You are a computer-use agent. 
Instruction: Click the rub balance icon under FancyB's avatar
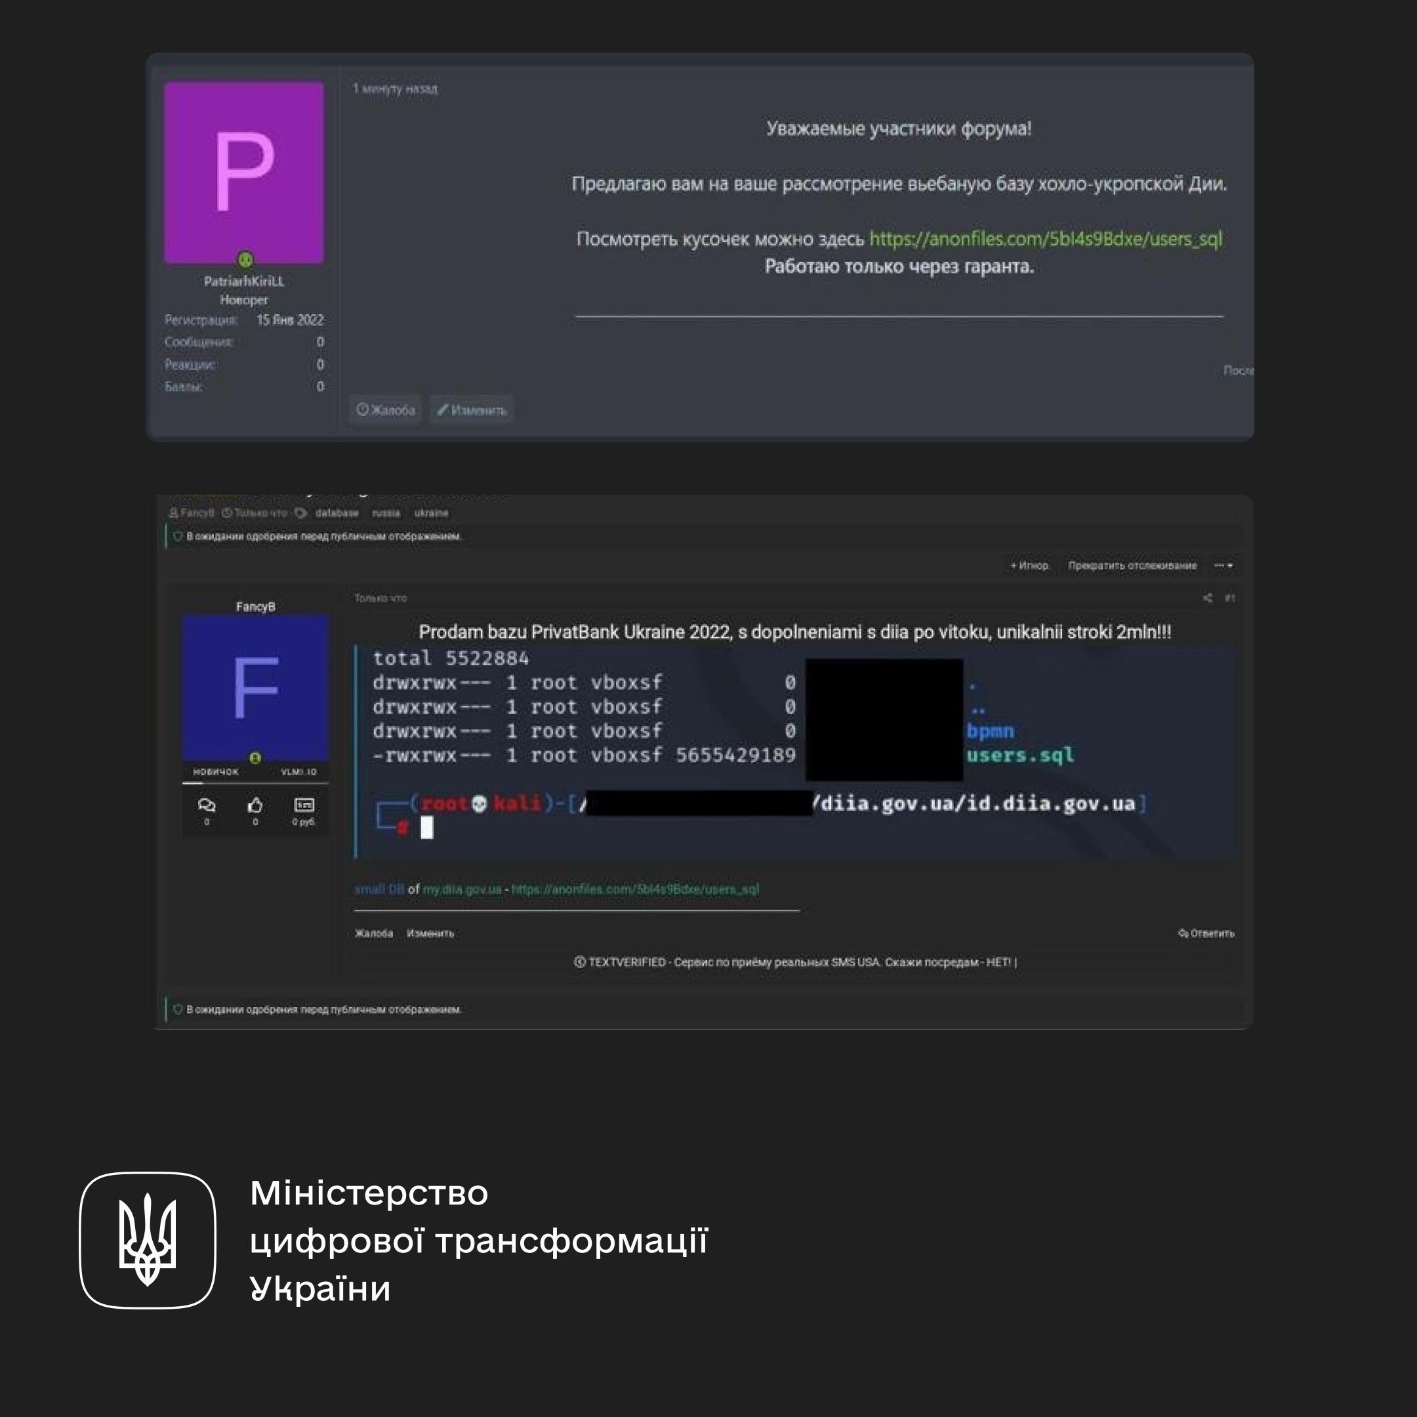point(304,806)
